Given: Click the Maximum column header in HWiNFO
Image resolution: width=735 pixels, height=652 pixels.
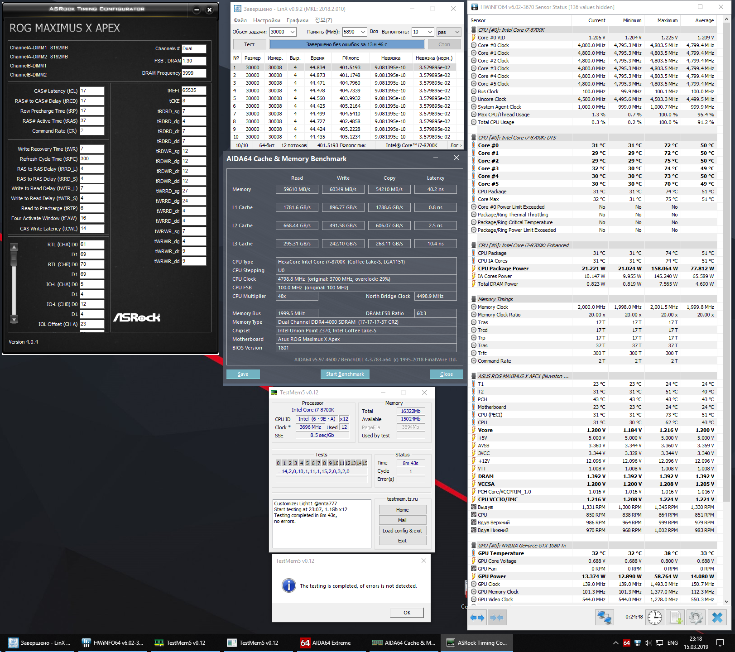Looking at the screenshot, I should pyautogui.click(x=662, y=20).
